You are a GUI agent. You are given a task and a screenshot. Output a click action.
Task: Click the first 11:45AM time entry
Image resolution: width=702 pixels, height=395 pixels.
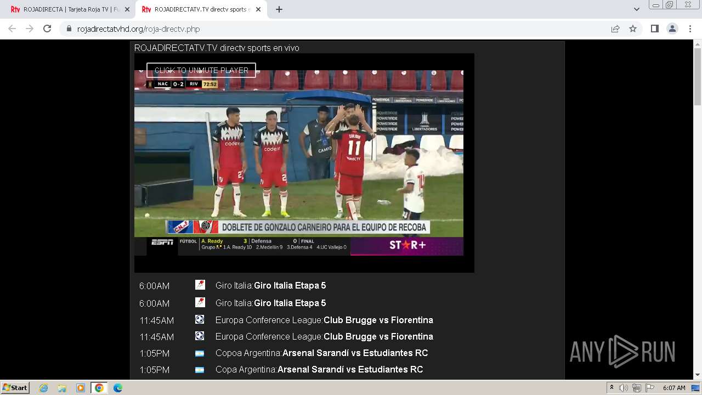pos(157,320)
